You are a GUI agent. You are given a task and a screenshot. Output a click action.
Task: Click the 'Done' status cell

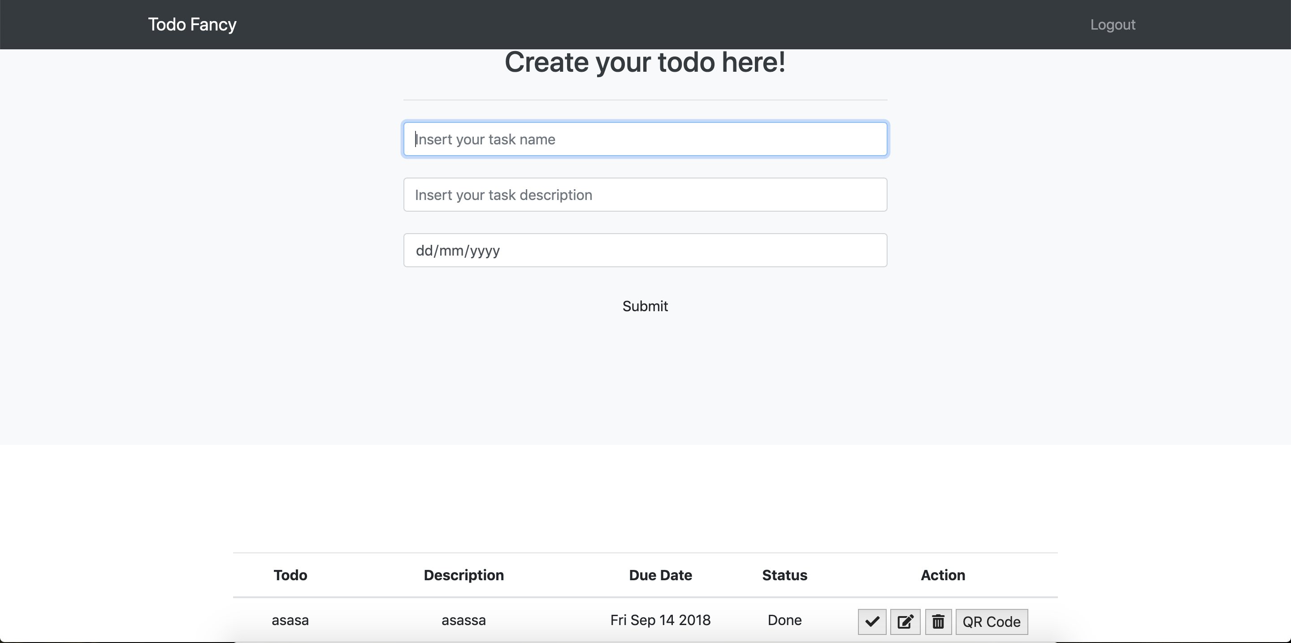(784, 620)
